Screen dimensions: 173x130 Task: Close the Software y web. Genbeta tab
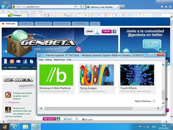click(118, 7)
